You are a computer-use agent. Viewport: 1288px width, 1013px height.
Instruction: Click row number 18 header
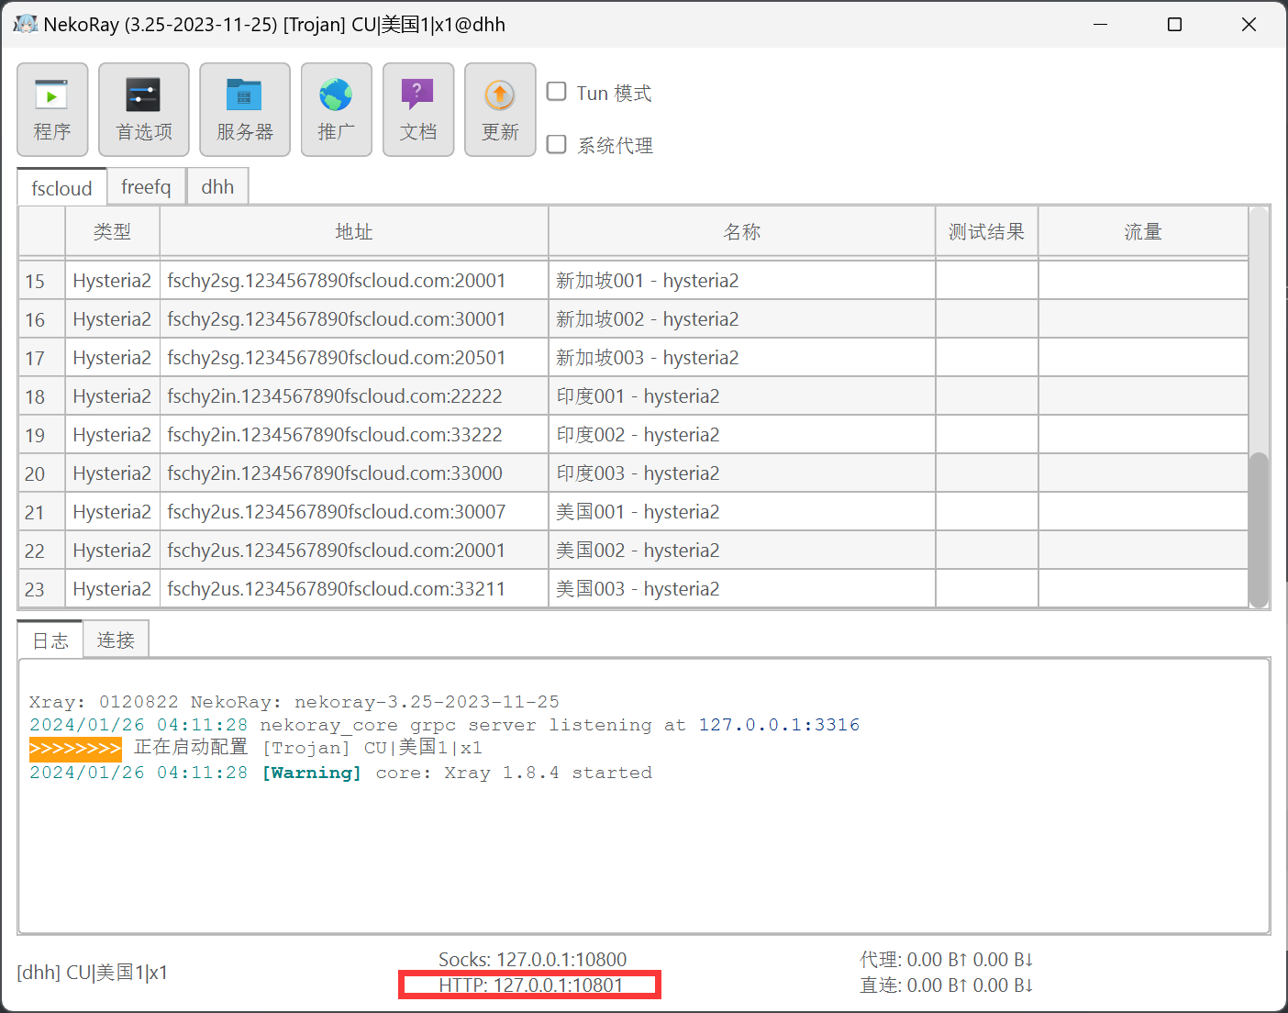pyautogui.click(x=41, y=396)
